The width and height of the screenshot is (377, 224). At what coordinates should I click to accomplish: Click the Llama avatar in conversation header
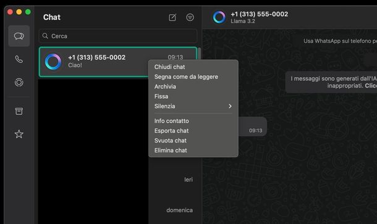point(219,17)
